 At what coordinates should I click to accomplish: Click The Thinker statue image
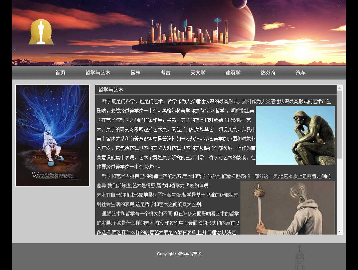click(295, 135)
